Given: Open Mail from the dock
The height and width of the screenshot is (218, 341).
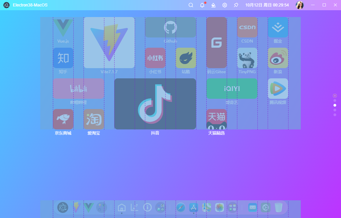Looking at the screenshot, I should pyautogui.click(x=252, y=207).
